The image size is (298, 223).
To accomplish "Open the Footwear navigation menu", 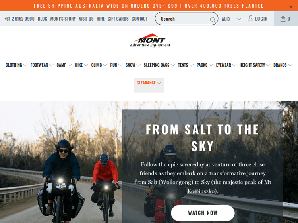I will [42, 65].
